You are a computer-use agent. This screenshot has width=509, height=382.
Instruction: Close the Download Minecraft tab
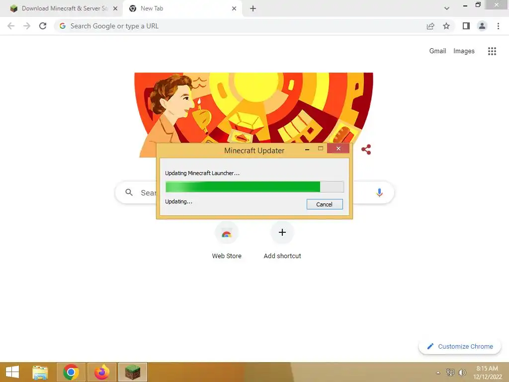(115, 8)
